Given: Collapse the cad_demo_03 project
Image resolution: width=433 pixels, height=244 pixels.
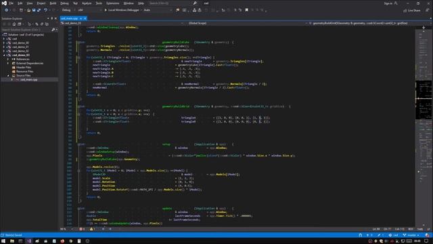Looking at the screenshot, I should (x=4, y=56).
